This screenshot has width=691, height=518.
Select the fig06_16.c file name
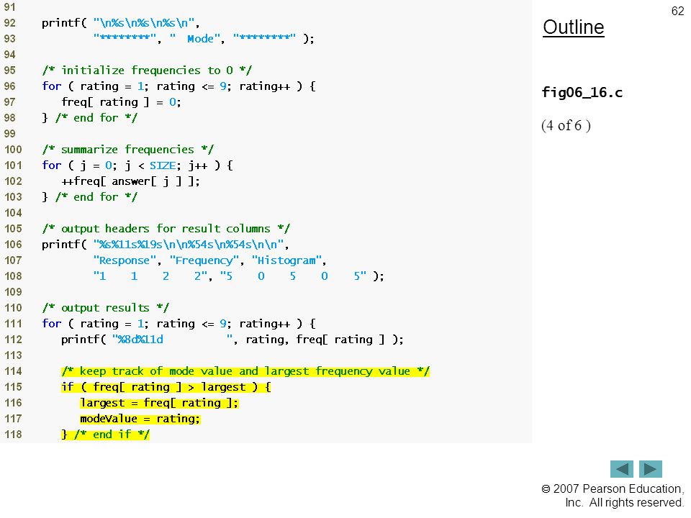tap(582, 93)
